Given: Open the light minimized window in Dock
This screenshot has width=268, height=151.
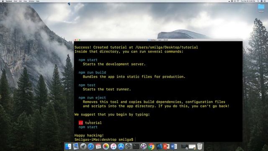Looking at the screenshot, I should 192,147.
